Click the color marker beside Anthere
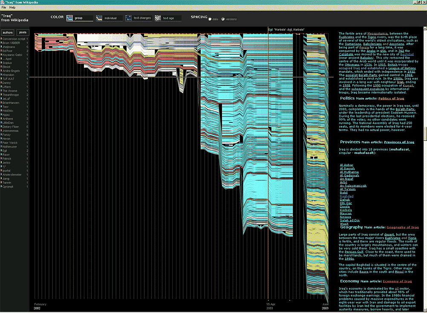427x313 pixels. point(2,118)
